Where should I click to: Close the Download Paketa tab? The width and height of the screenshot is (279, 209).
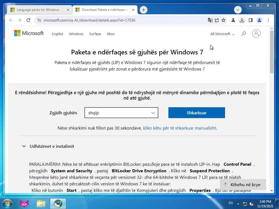click(x=133, y=10)
